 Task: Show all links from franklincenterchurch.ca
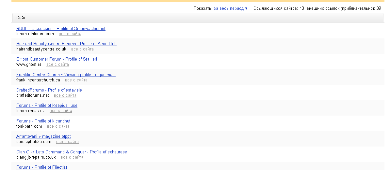pyautogui.click(x=76, y=80)
